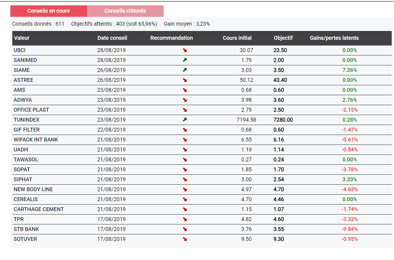Image resolution: width=394 pixels, height=260 pixels.
Task: Select the GIF FILTER stock name
Action: pos(26,130)
